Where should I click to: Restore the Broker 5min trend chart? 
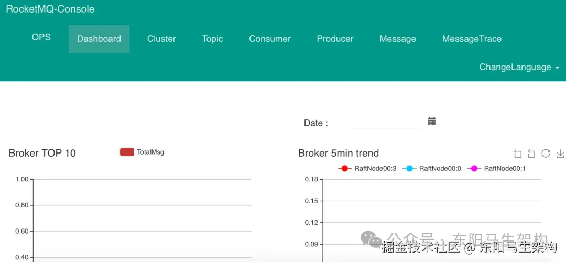coord(546,154)
